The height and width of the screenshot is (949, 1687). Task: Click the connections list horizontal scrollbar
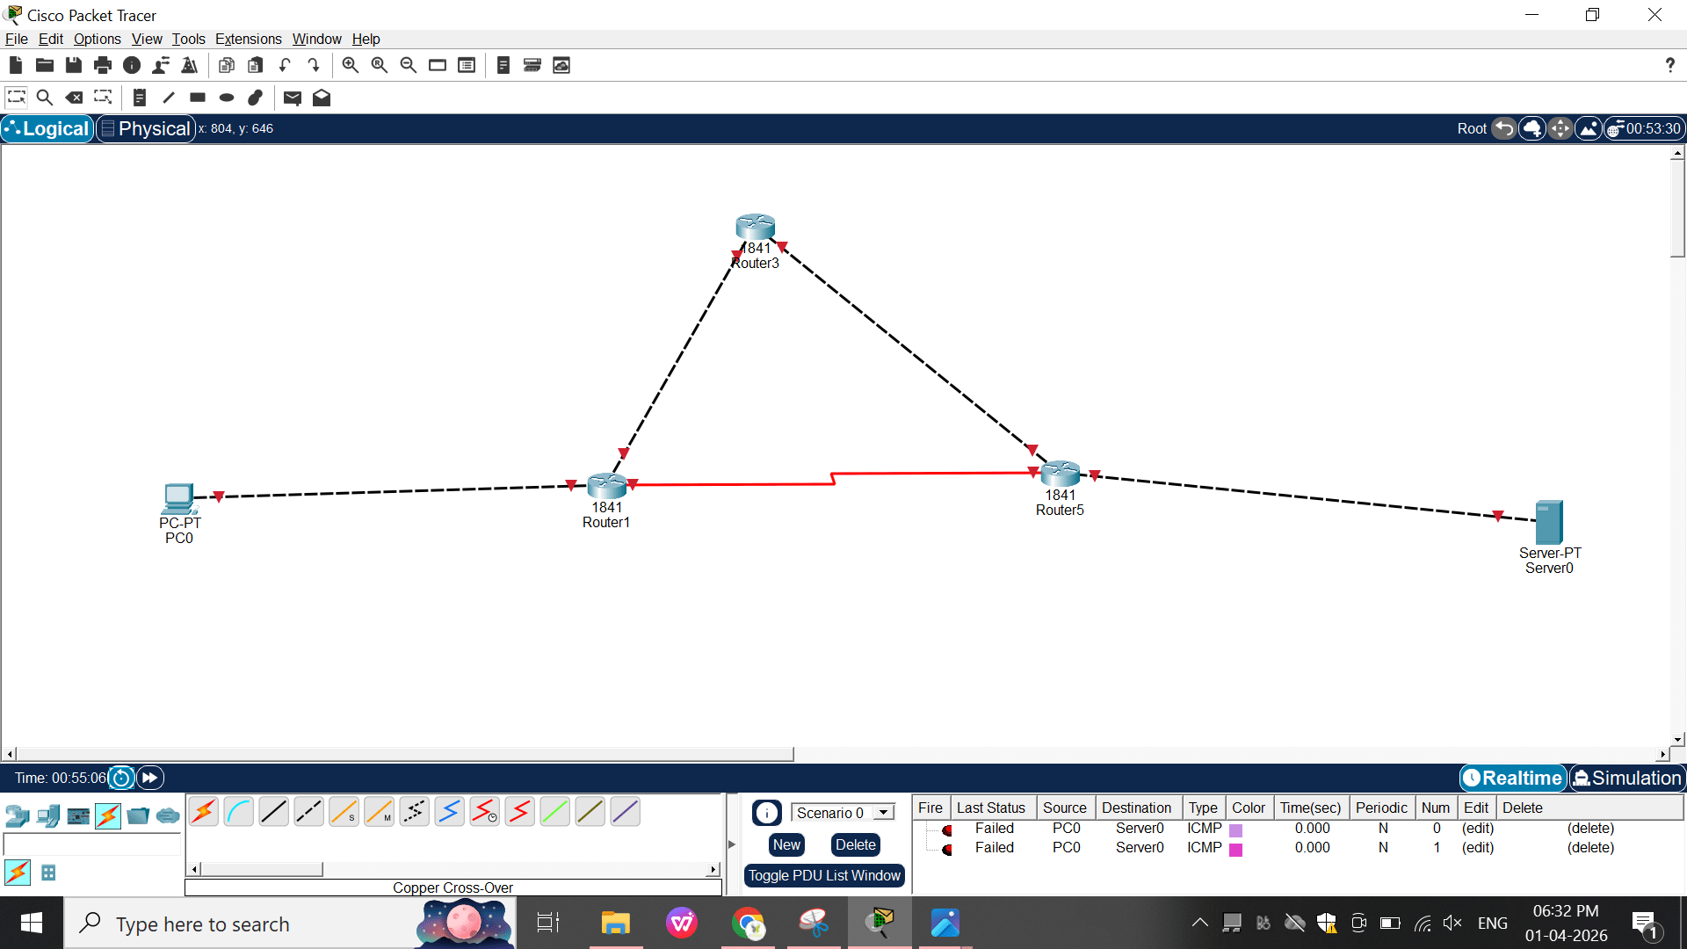click(453, 869)
